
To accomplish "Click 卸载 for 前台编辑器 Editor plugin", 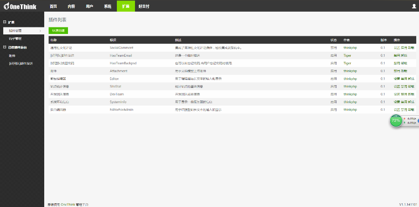I will pos(411,79).
